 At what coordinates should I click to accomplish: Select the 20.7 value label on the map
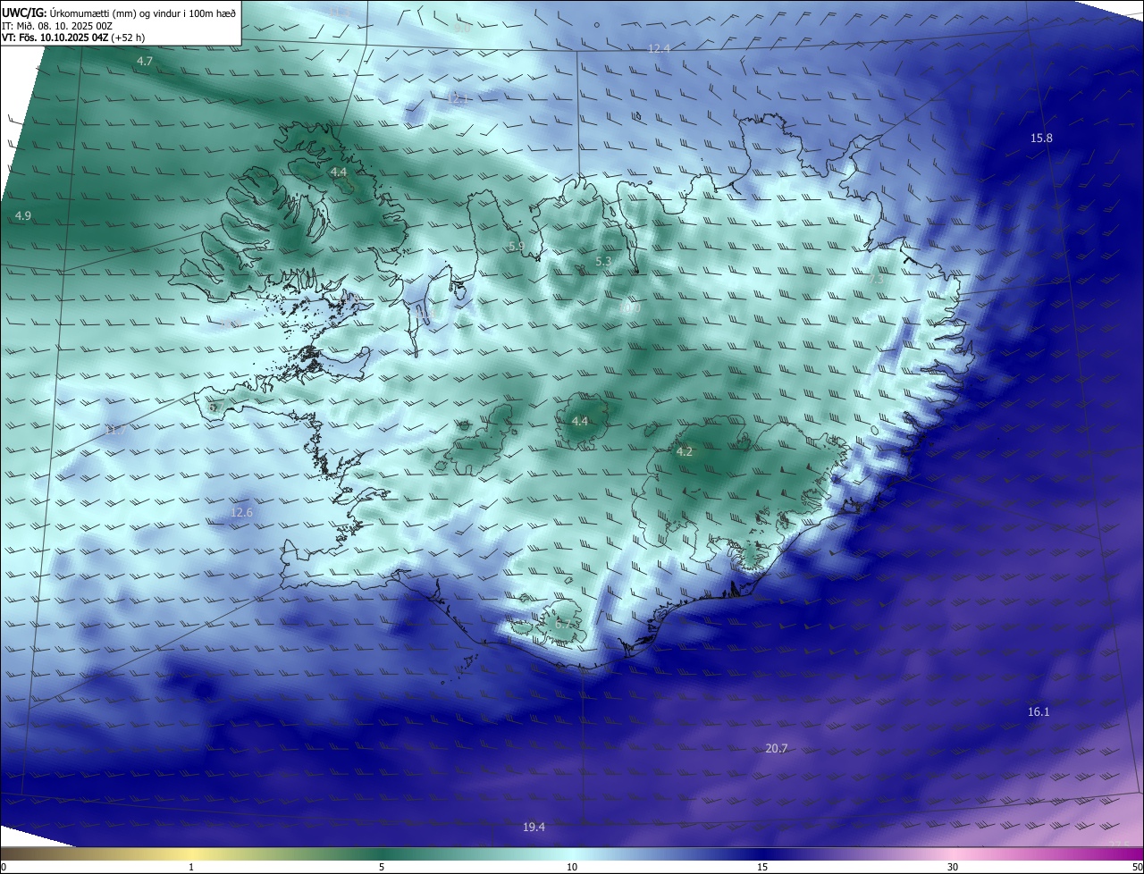(777, 748)
